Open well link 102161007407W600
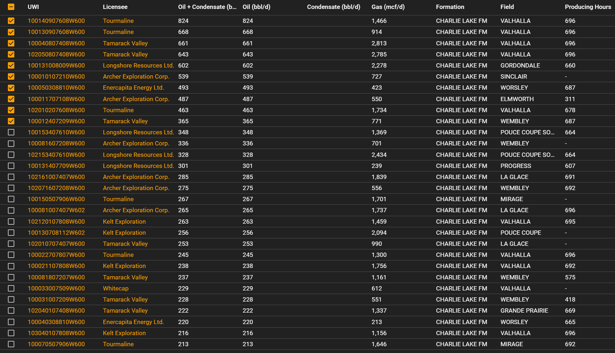 tap(56, 177)
